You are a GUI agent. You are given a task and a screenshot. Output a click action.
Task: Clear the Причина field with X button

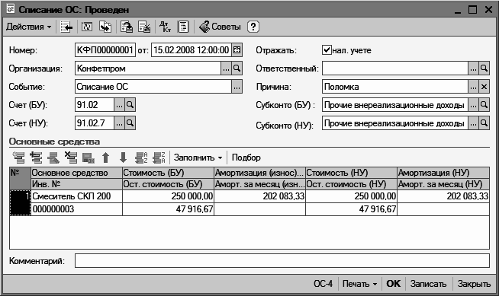(x=484, y=87)
